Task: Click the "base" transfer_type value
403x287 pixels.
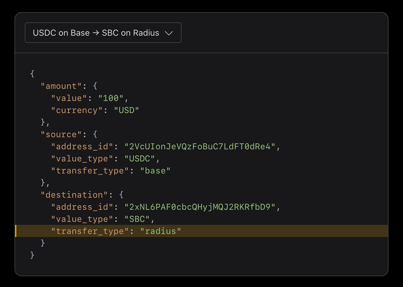Action: (x=155, y=171)
